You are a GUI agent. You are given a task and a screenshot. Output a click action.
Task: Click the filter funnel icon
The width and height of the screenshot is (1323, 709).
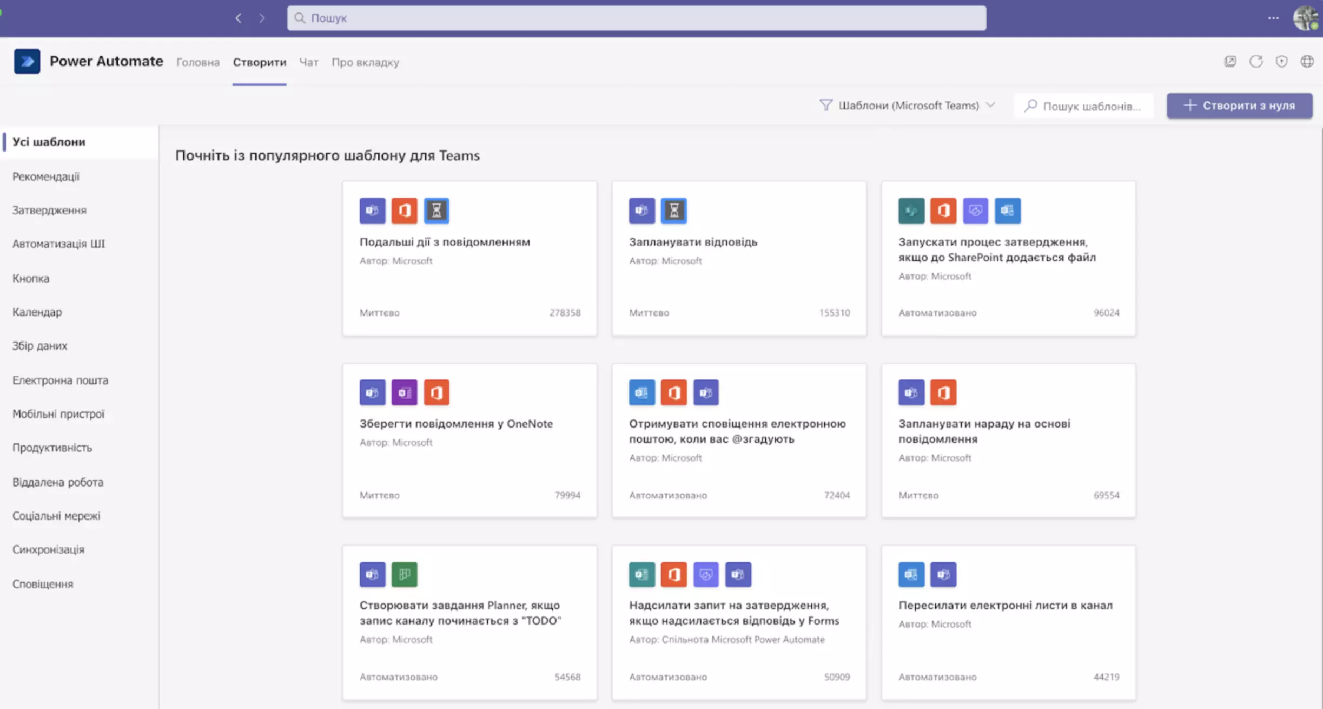click(x=825, y=105)
